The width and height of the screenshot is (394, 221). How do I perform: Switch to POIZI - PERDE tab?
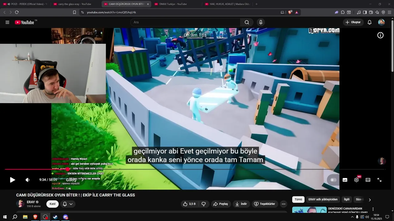click(25, 4)
